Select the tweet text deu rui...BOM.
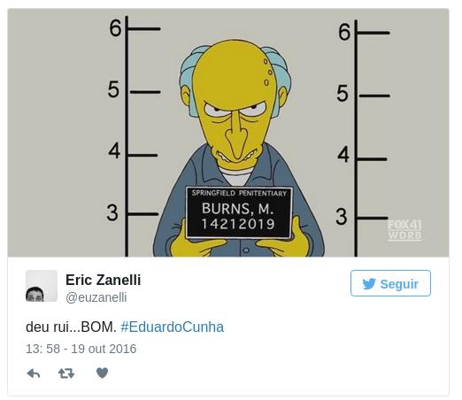462x400 pixels. (x=71, y=327)
